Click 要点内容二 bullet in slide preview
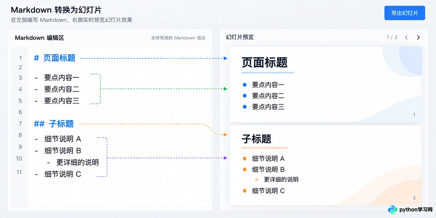Image resolution: width=436 pixels, height=218 pixels. [x=268, y=96]
